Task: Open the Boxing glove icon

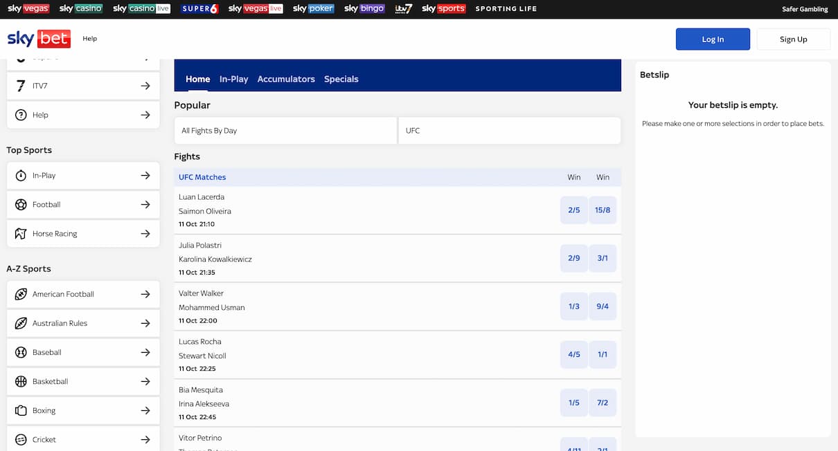Action: (x=21, y=410)
